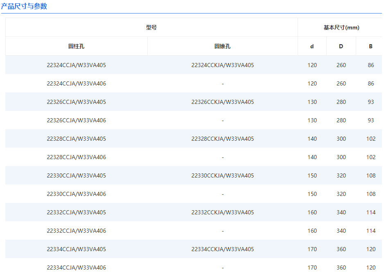Image resolution: width=384 pixels, height=272 pixels.
Task: Select the 圆柱孔 column header
Action: (76, 46)
